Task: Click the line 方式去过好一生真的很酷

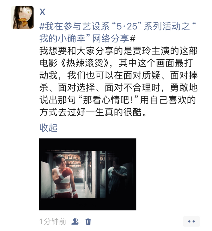Action: pos(93,112)
